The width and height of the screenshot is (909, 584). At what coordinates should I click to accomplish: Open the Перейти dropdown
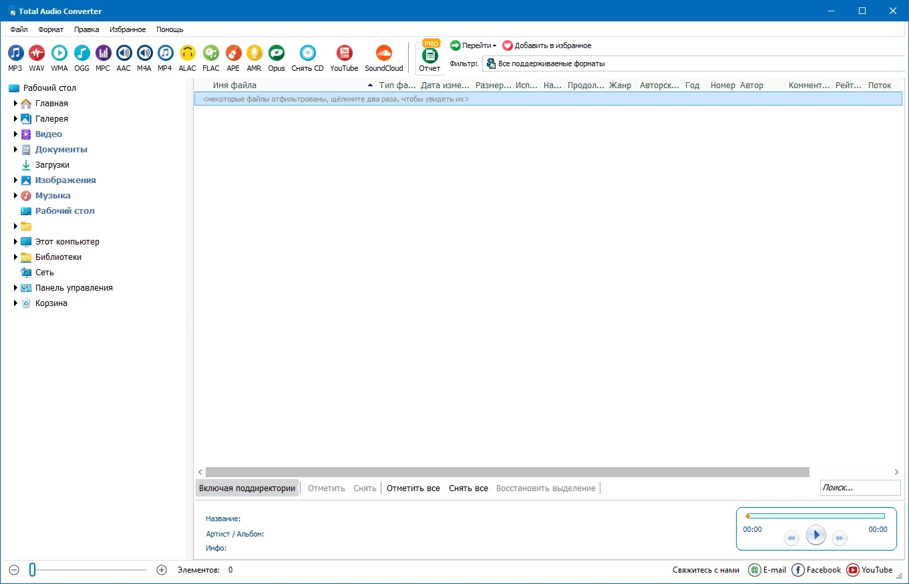point(474,45)
